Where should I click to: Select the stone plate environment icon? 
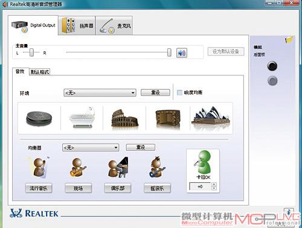[x=39, y=118]
